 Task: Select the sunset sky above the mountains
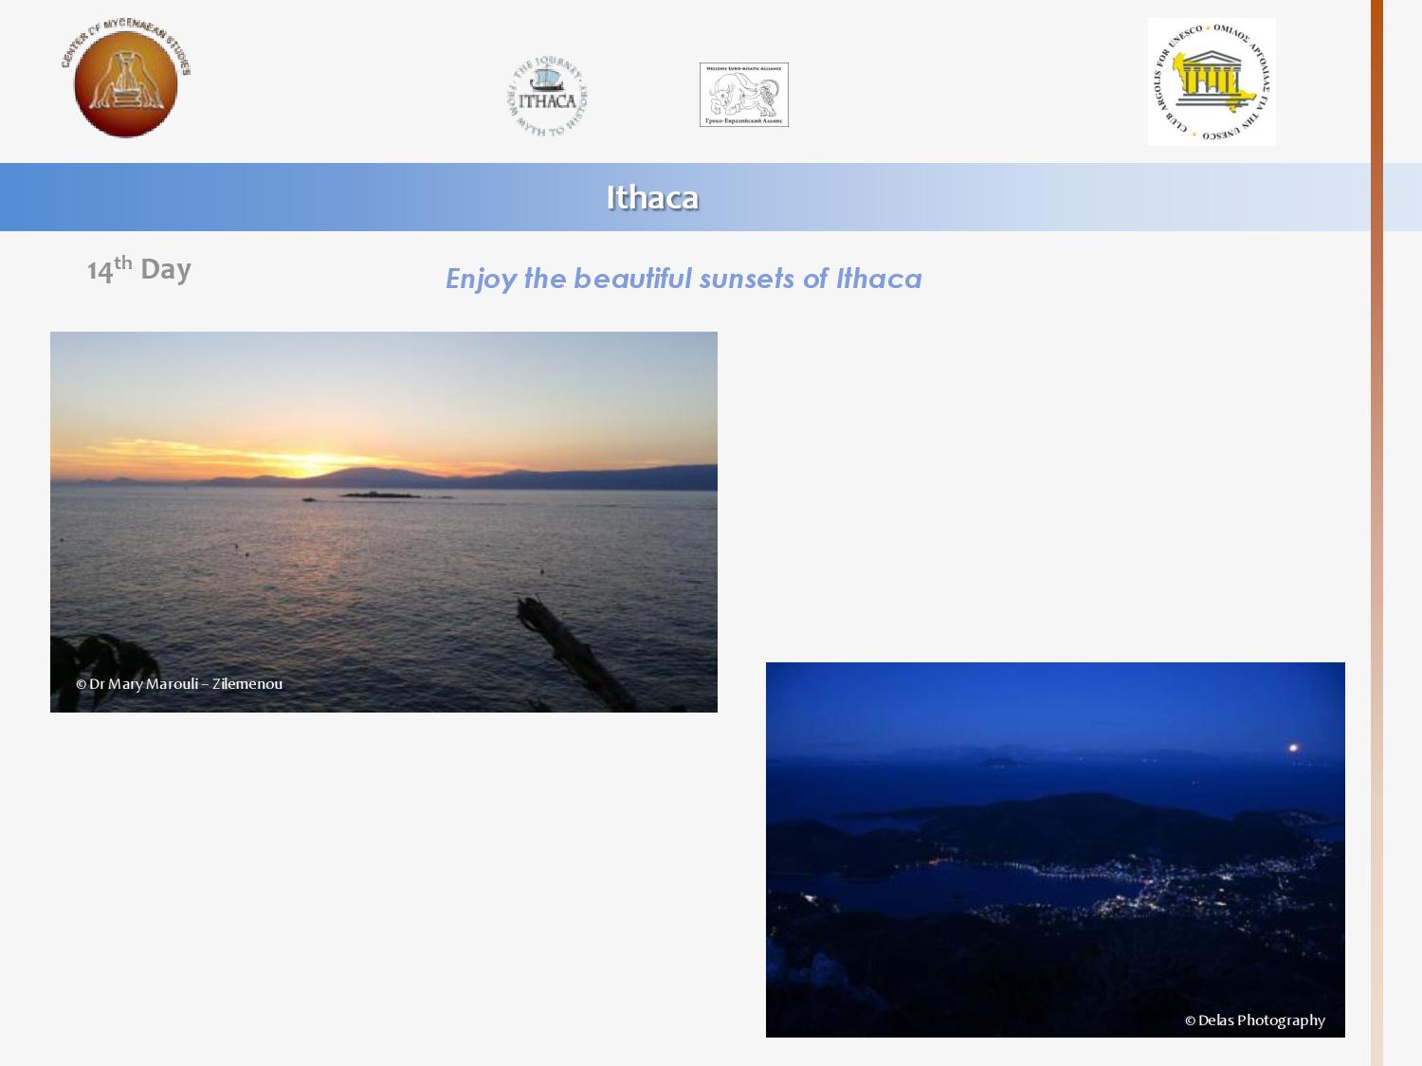pyautogui.click(x=379, y=388)
